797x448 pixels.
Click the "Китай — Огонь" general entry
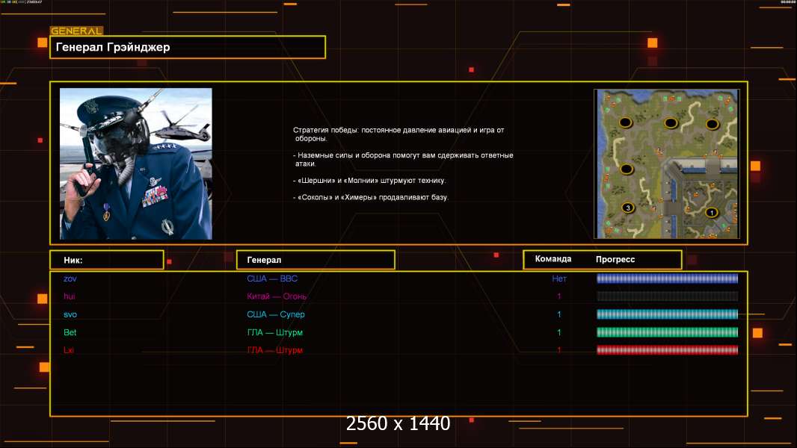pos(277,296)
